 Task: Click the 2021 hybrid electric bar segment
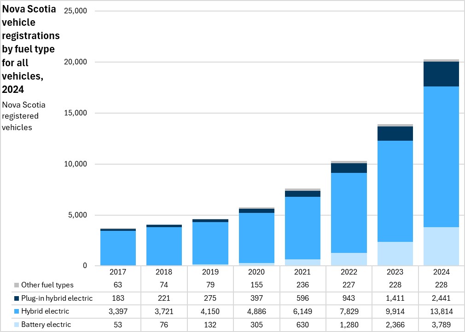302,228
